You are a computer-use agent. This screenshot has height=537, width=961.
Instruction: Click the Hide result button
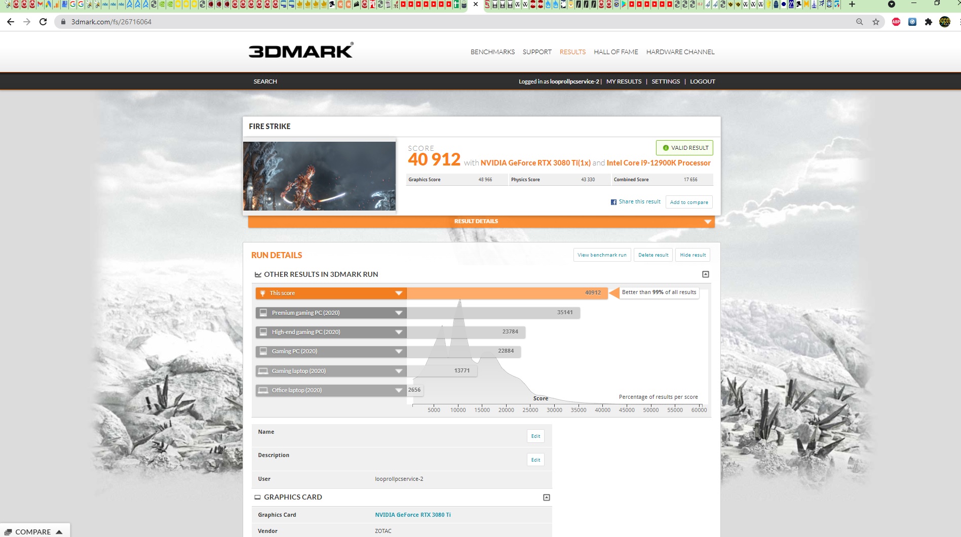693,255
